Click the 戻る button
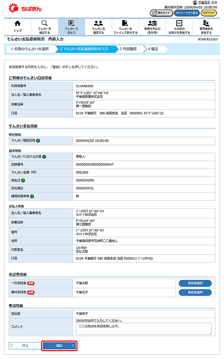Viewport: 224px width, 359px height. [25, 346]
